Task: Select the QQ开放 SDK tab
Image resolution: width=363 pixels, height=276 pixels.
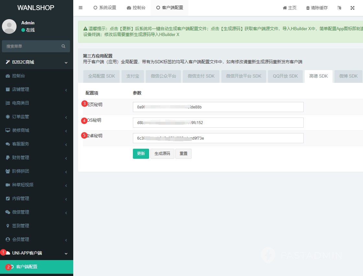Action: (285, 76)
